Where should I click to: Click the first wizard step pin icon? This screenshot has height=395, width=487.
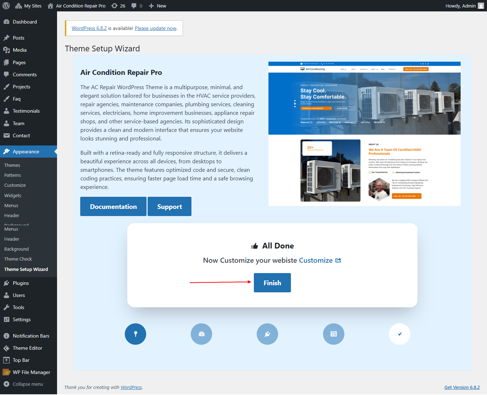click(135, 334)
